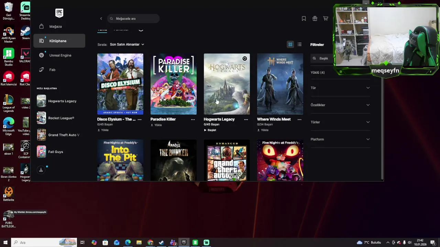The height and width of the screenshot is (247, 440).
Task: Open Task View in taskbar
Action: point(82,243)
